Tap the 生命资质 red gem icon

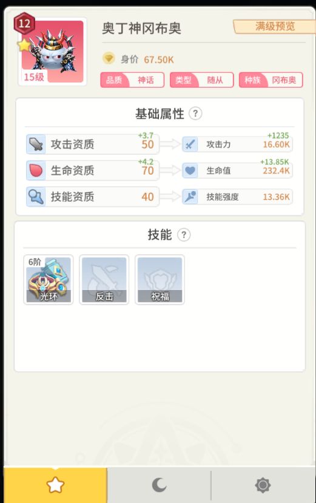[36, 170]
